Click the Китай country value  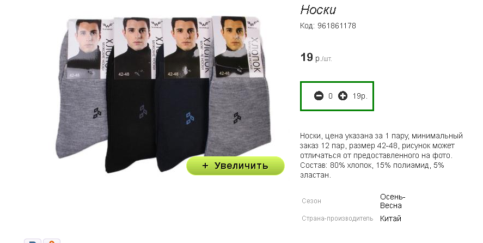[390, 218]
